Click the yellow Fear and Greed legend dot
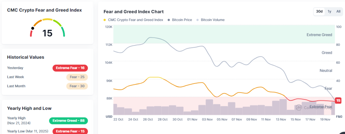345x134 pixels. [105, 20]
